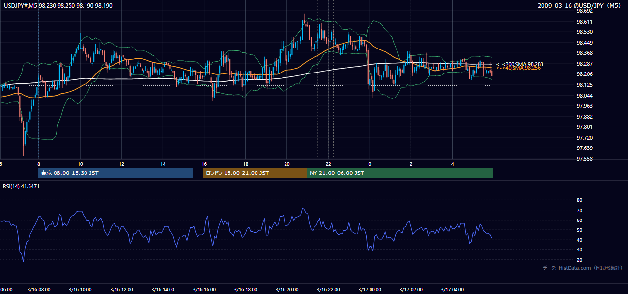Click the 98.449 price axis label
Viewport: 628px width, 294px height.
[x=584, y=43]
